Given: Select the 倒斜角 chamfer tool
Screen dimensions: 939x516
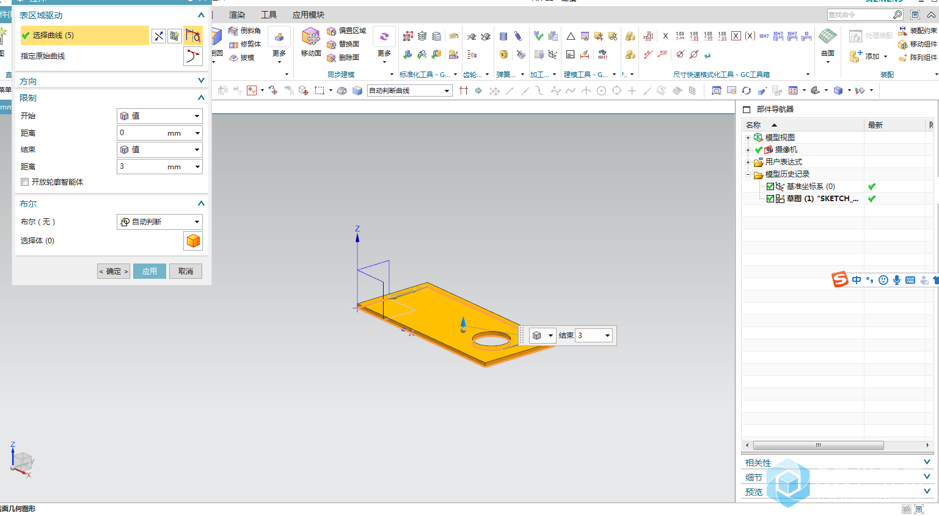Looking at the screenshot, I should click(245, 31).
